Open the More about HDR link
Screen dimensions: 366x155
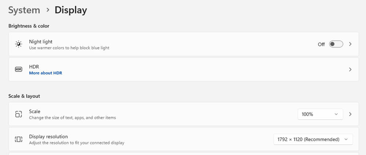(x=45, y=73)
